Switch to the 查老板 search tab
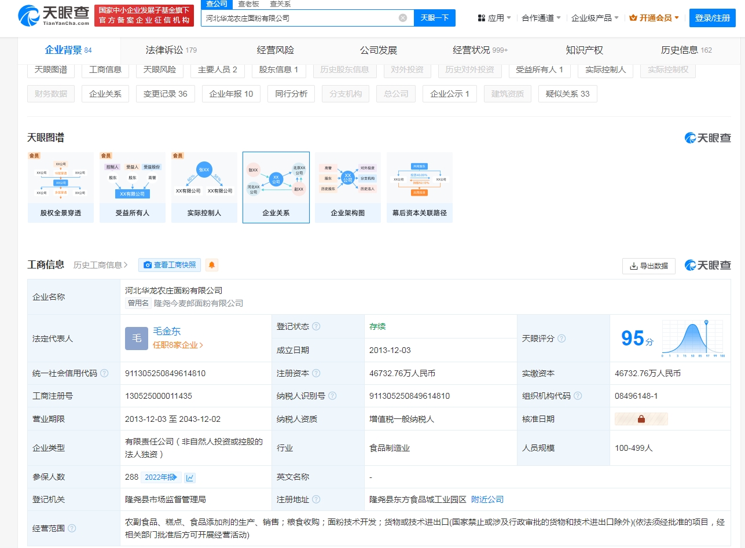This screenshot has height=548, width=745. coord(249,3)
